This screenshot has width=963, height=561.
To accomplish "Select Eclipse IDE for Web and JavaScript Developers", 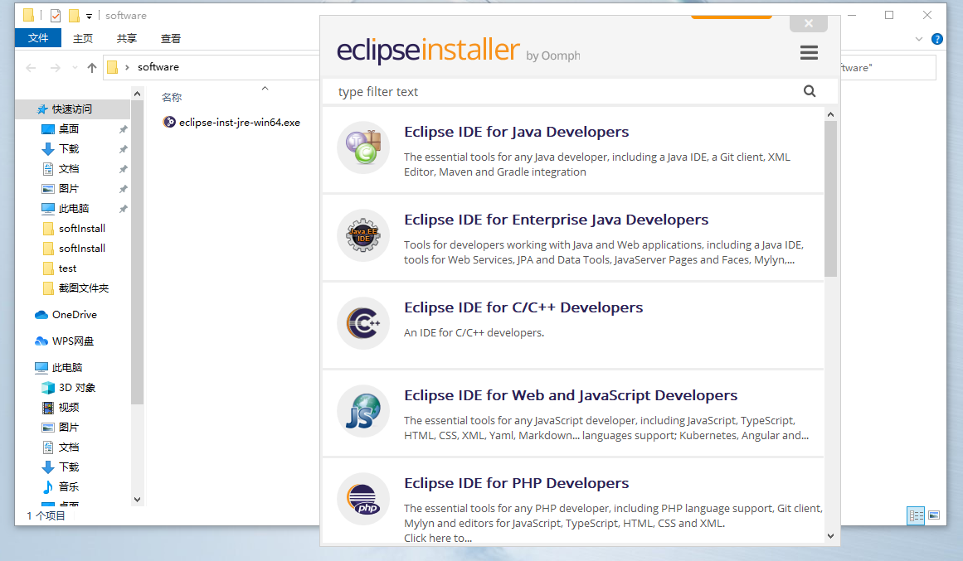I will tap(571, 395).
